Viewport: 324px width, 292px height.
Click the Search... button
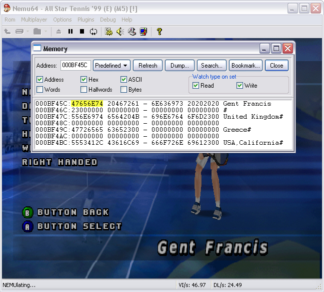pos(211,66)
